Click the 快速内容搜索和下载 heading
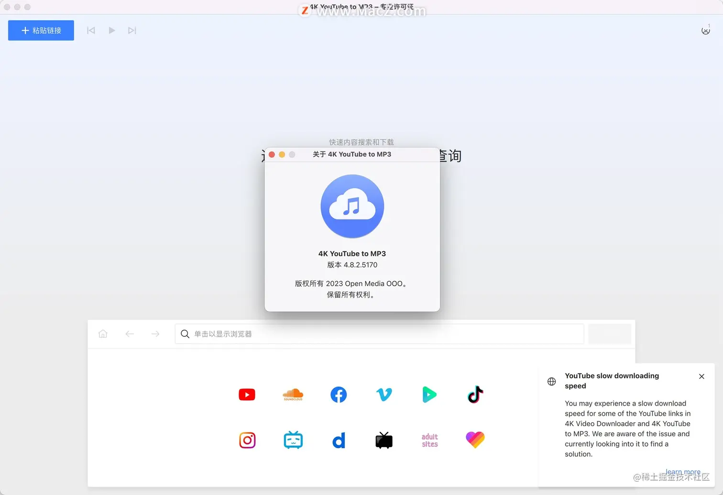723x495 pixels. 361,142
